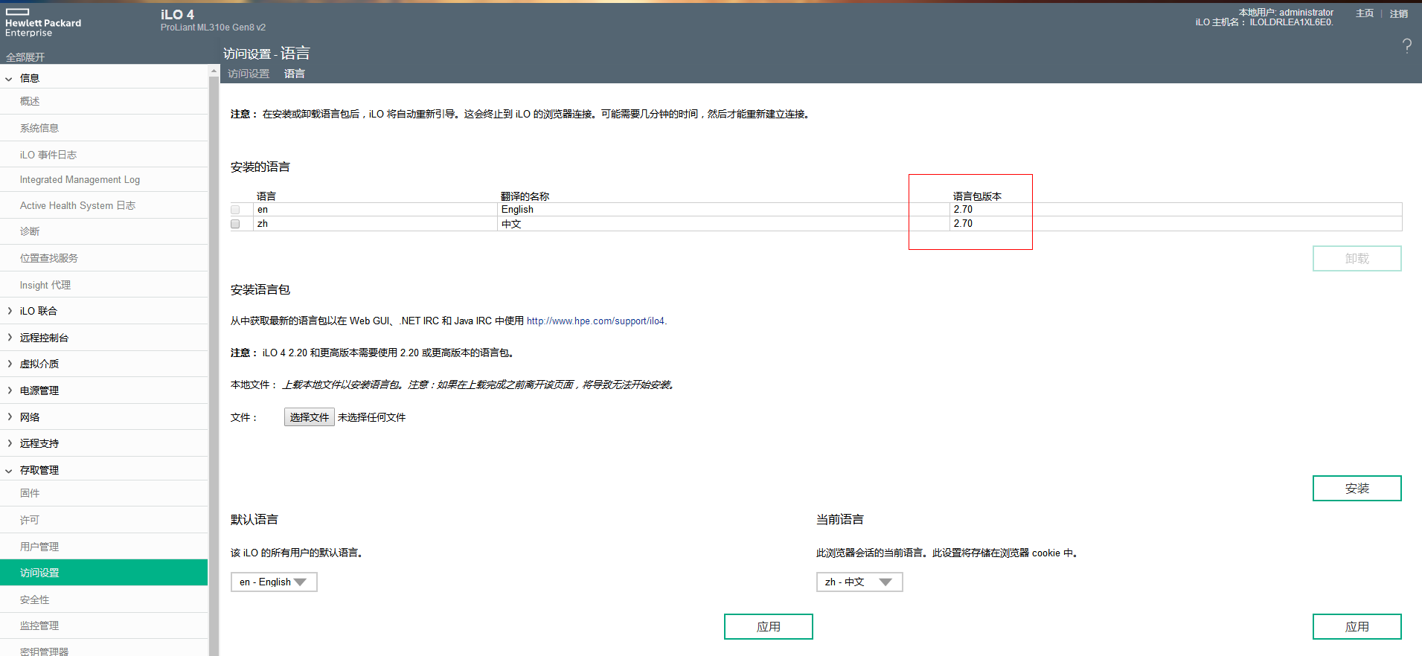Screen dimensions: 1422x656
Task: Tick the checkbox for the en language row
Action: [x=235, y=210]
